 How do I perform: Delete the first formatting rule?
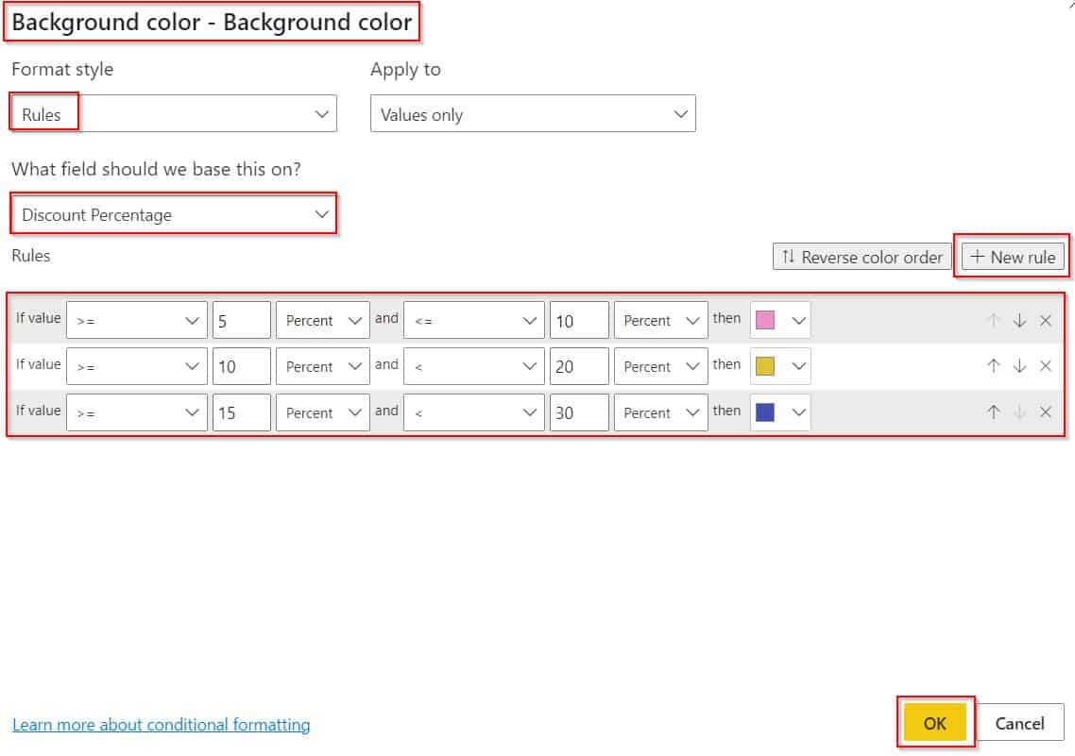click(1045, 319)
